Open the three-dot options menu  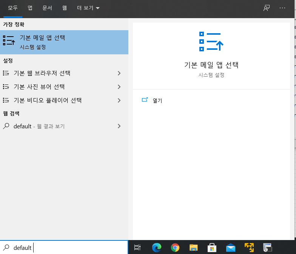282,8
